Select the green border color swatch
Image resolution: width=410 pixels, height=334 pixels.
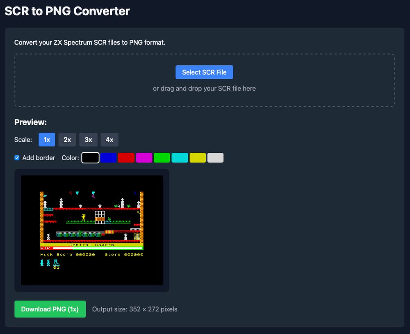tap(162, 158)
